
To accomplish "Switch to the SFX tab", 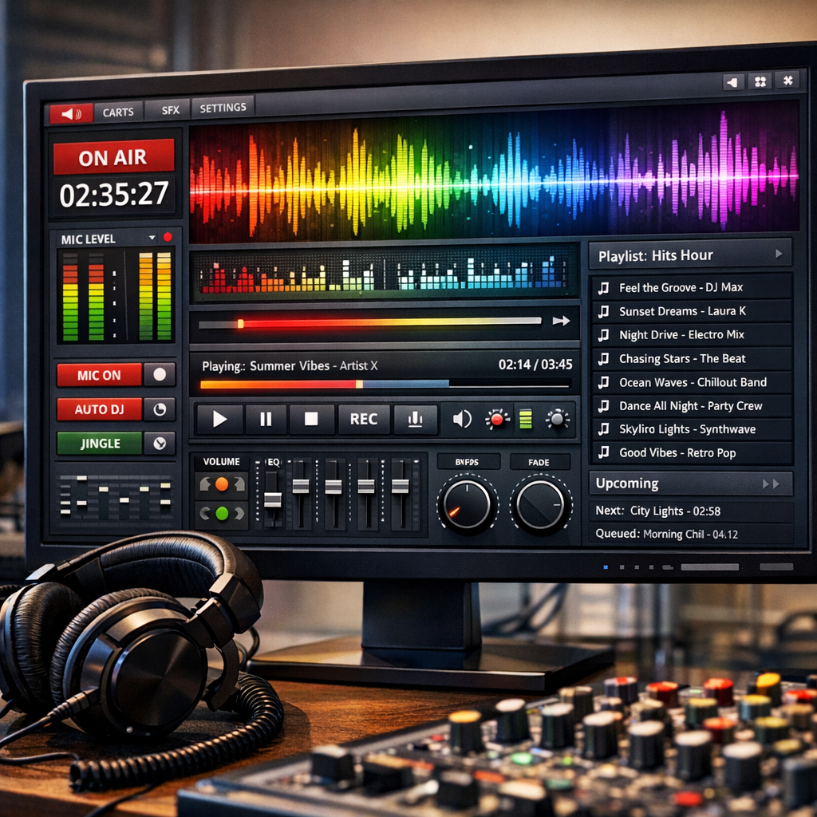I will click(170, 110).
